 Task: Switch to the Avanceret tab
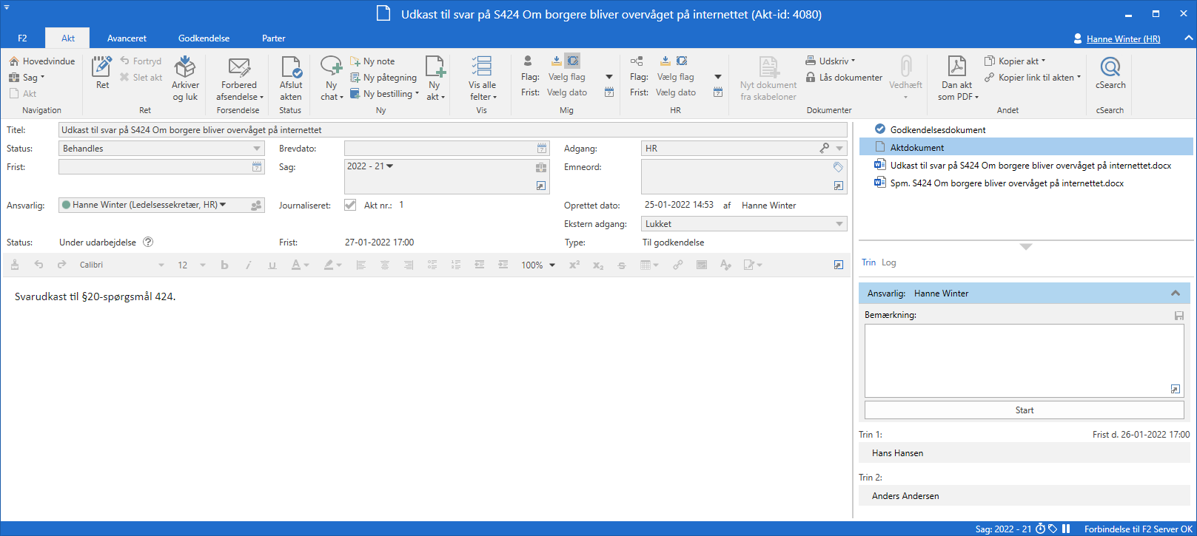pyautogui.click(x=127, y=38)
